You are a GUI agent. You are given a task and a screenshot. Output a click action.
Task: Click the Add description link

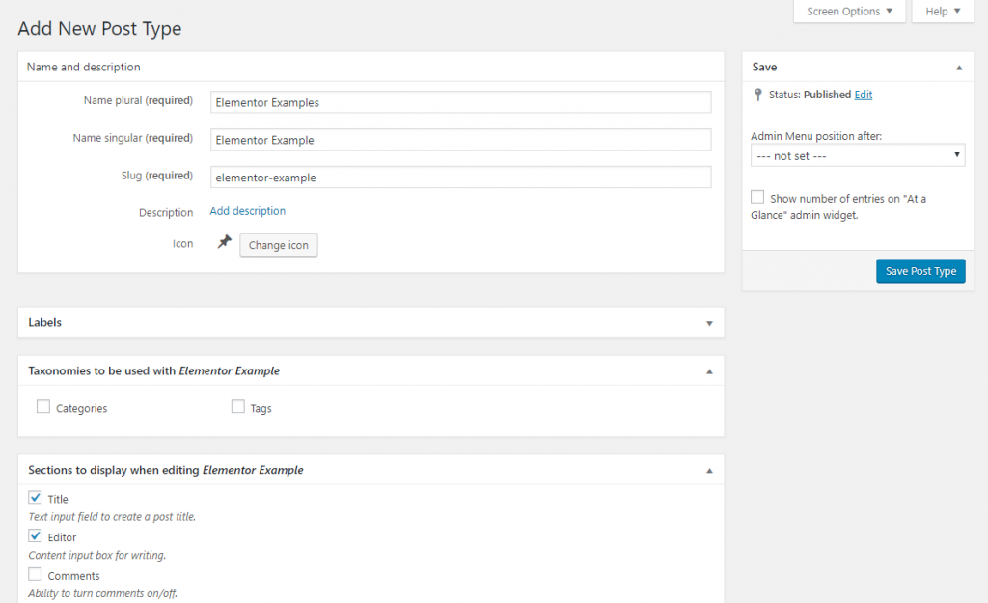[248, 211]
